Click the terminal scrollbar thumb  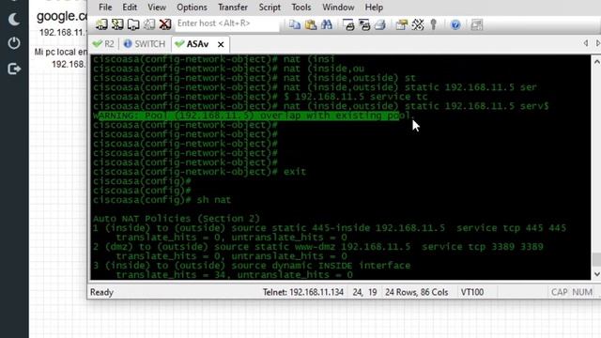(597, 259)
